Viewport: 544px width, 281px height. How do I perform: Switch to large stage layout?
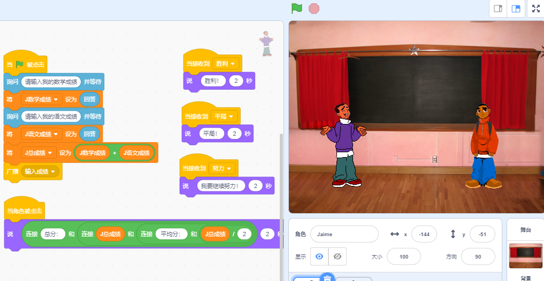pos(516,9)
